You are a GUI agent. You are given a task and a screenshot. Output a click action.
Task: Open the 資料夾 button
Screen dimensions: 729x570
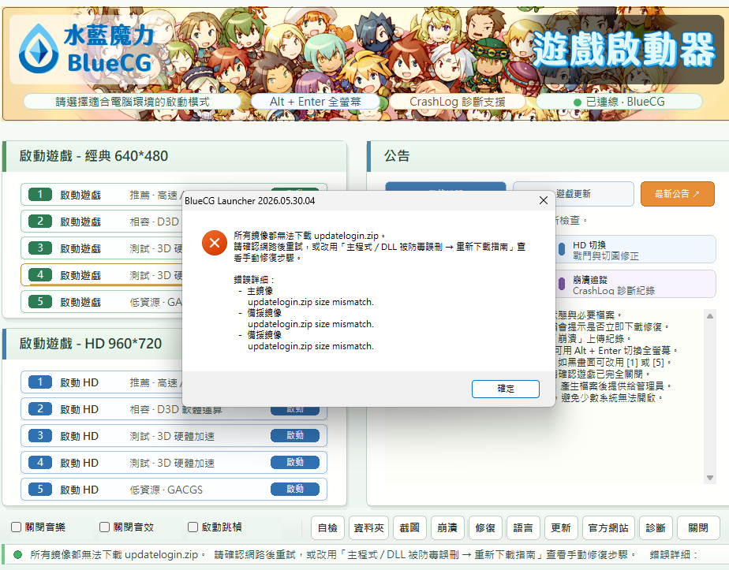[x=368, y=527]
